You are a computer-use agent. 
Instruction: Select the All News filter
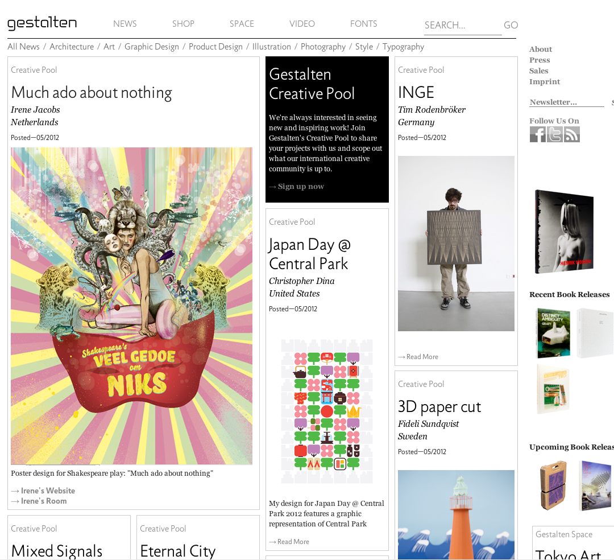[23, 47]
